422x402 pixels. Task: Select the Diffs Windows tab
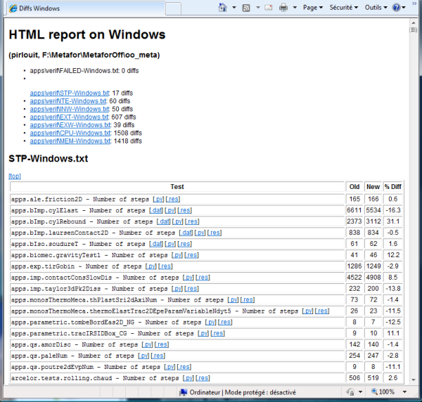(86, 8)
